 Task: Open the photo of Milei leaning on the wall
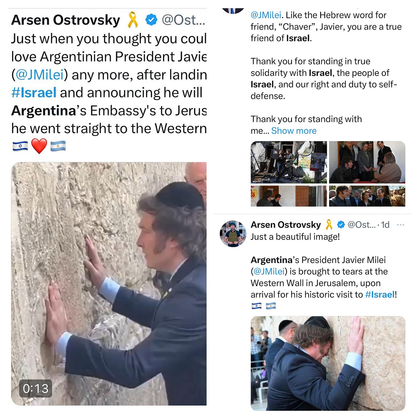(328, 363)
